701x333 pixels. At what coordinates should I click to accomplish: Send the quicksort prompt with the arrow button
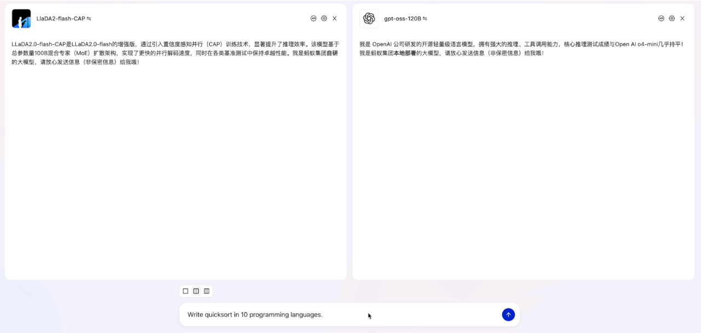tap(508, 314)
